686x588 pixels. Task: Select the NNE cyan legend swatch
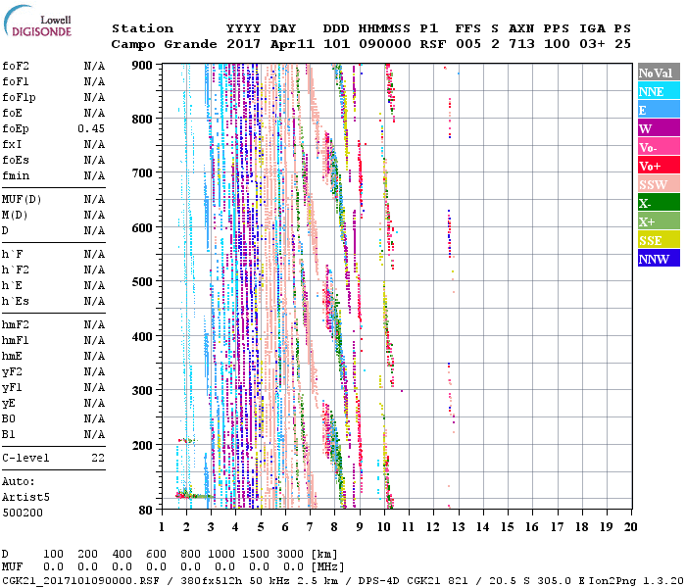[659, 91]
